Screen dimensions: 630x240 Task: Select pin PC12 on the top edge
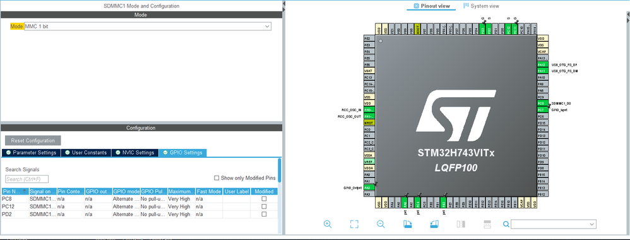pos(508,29)
